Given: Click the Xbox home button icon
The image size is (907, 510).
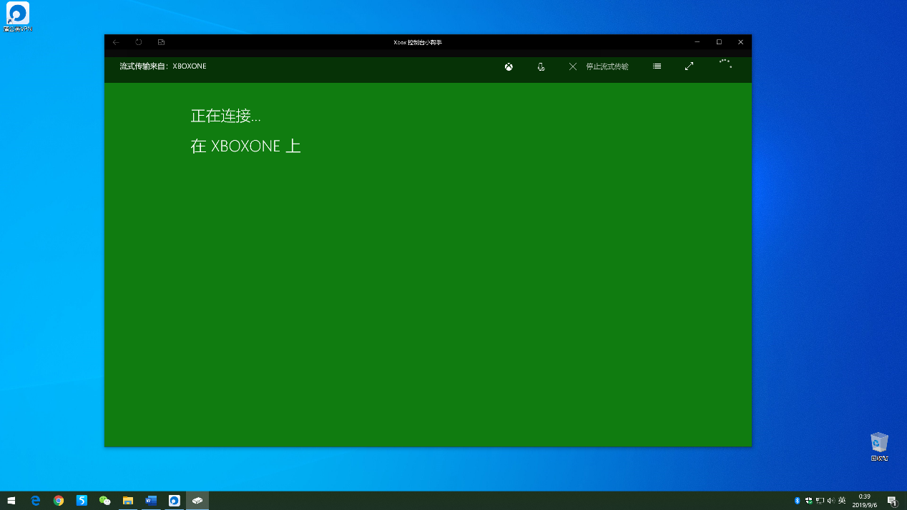Looking at the screenshot, I should (x=509, y=66).
